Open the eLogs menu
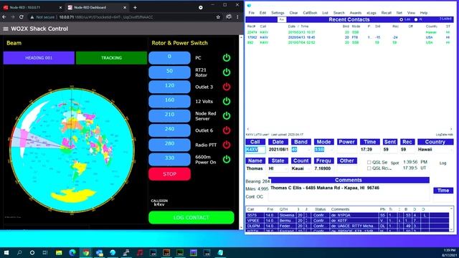The image size is (459, 258). (x=372, y=13)
